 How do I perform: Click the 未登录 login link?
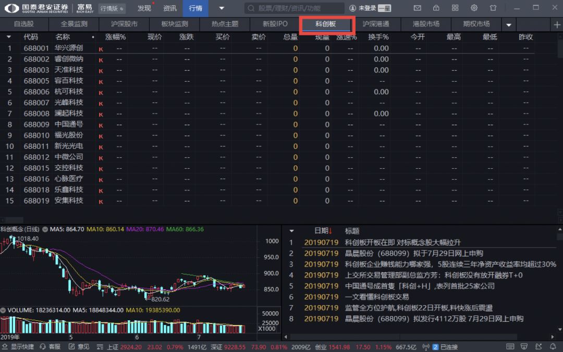(368, 8)
